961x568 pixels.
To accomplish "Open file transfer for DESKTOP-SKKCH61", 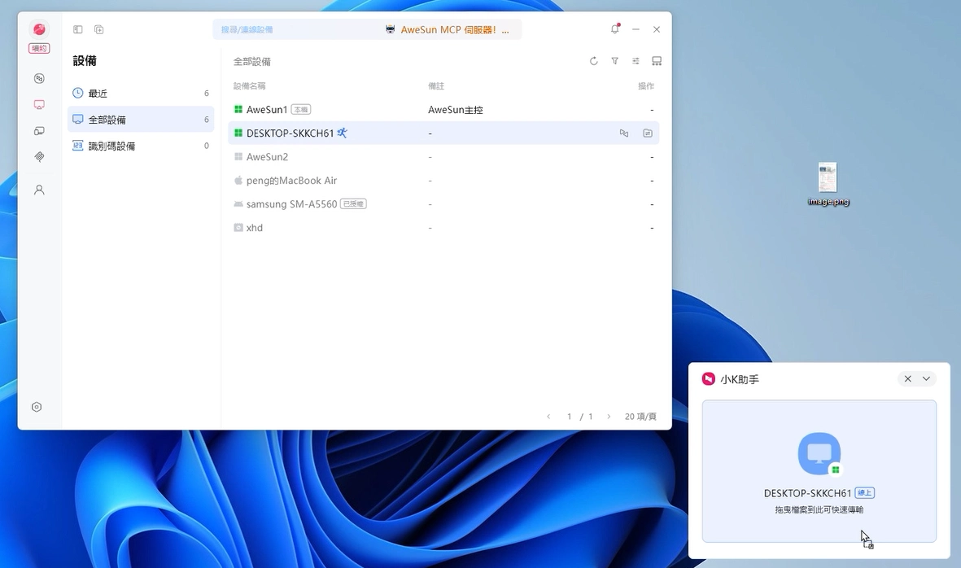I will [x=647, y=133].
